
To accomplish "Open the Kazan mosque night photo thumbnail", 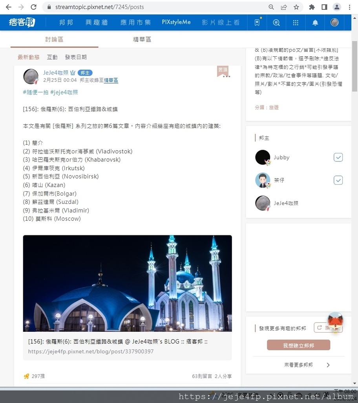I will (x=128, y=283).
